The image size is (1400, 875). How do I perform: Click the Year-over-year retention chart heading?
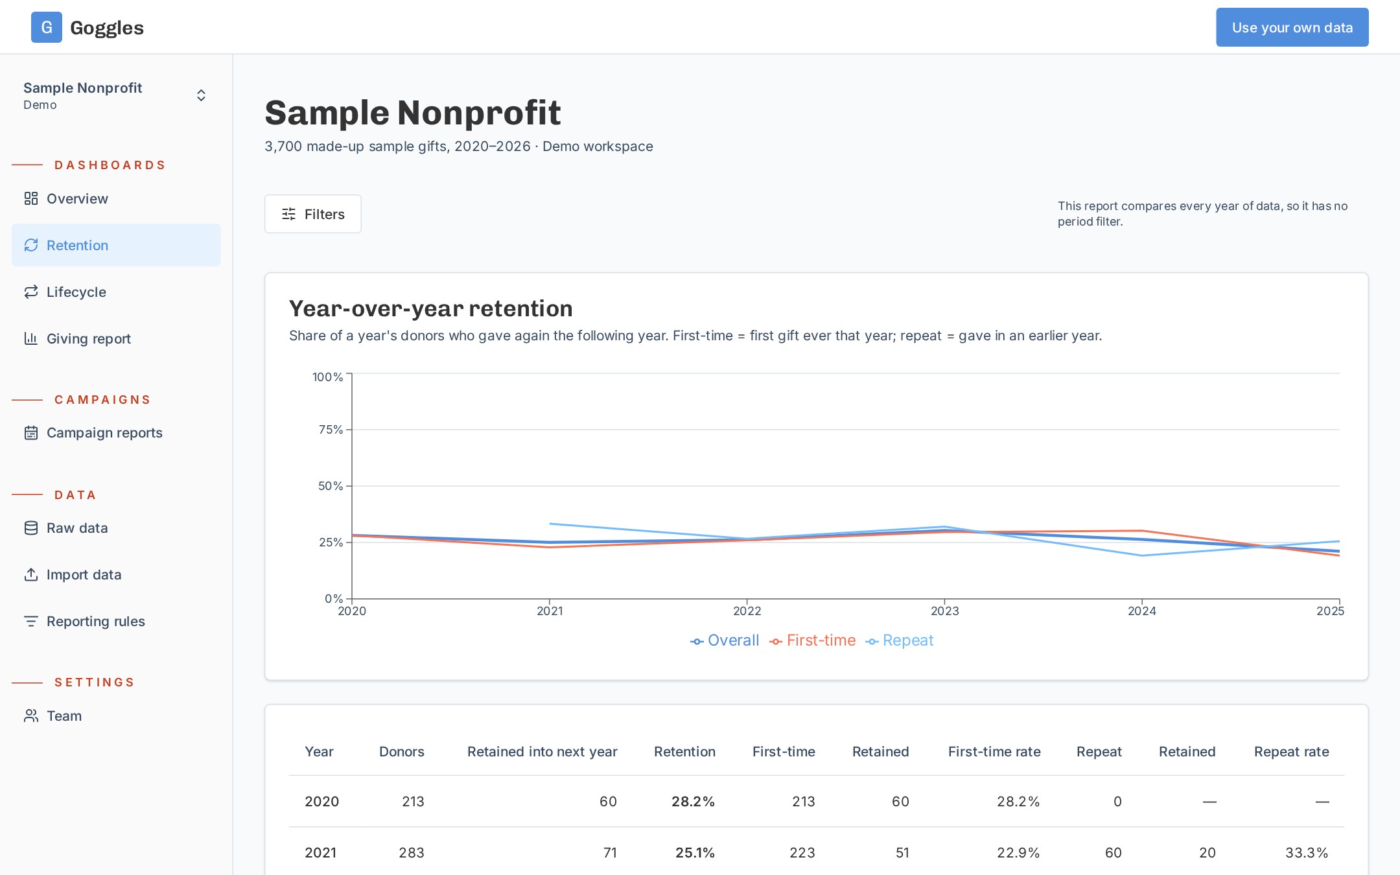[x=430, y=309]
